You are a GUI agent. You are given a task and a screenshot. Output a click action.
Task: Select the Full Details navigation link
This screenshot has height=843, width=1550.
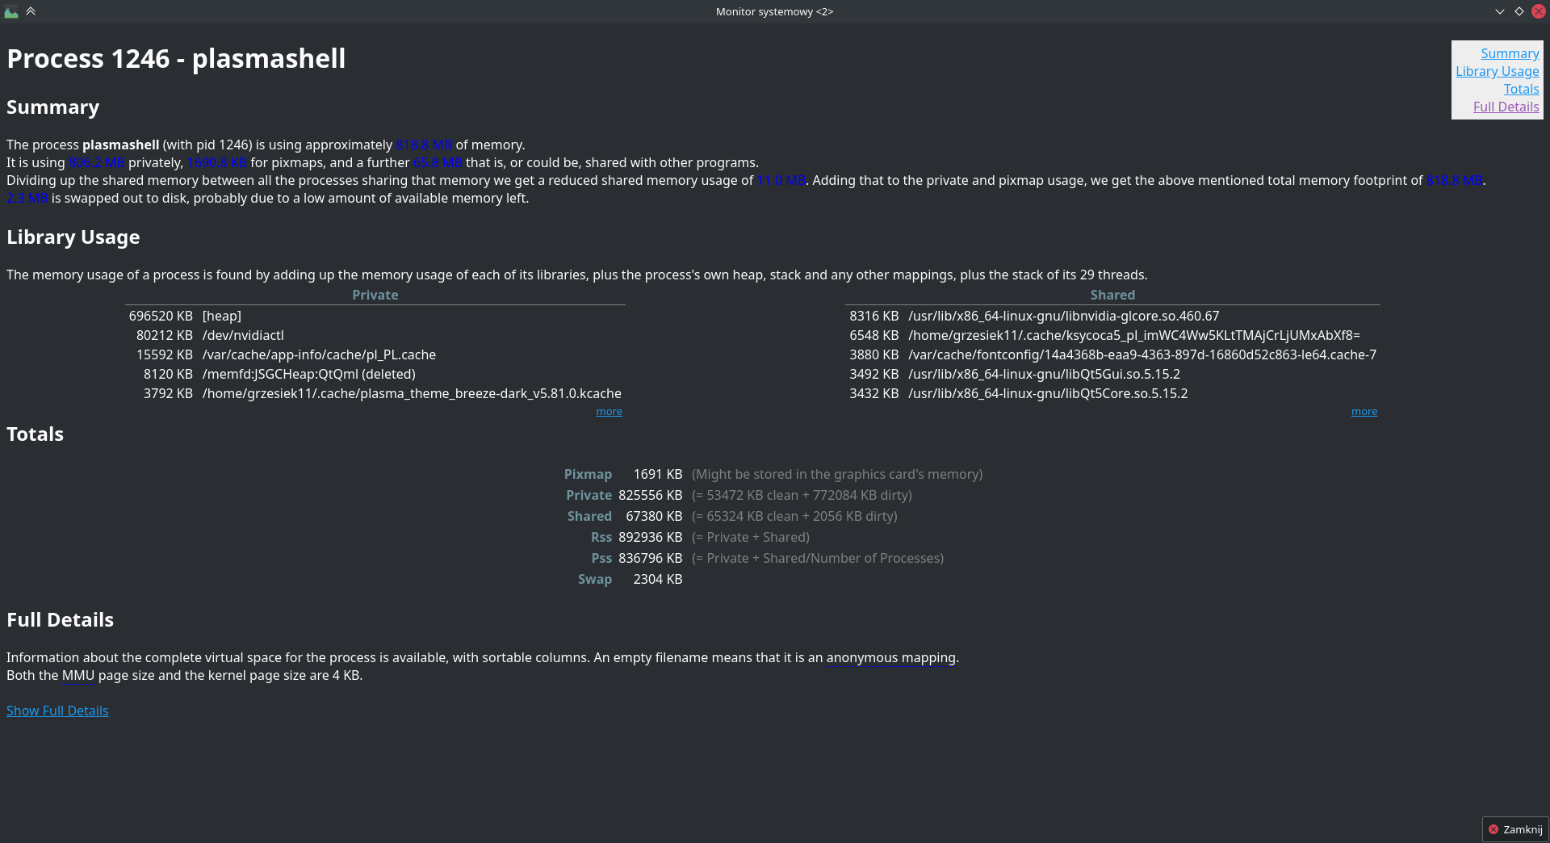click(x=1506, y=107)
